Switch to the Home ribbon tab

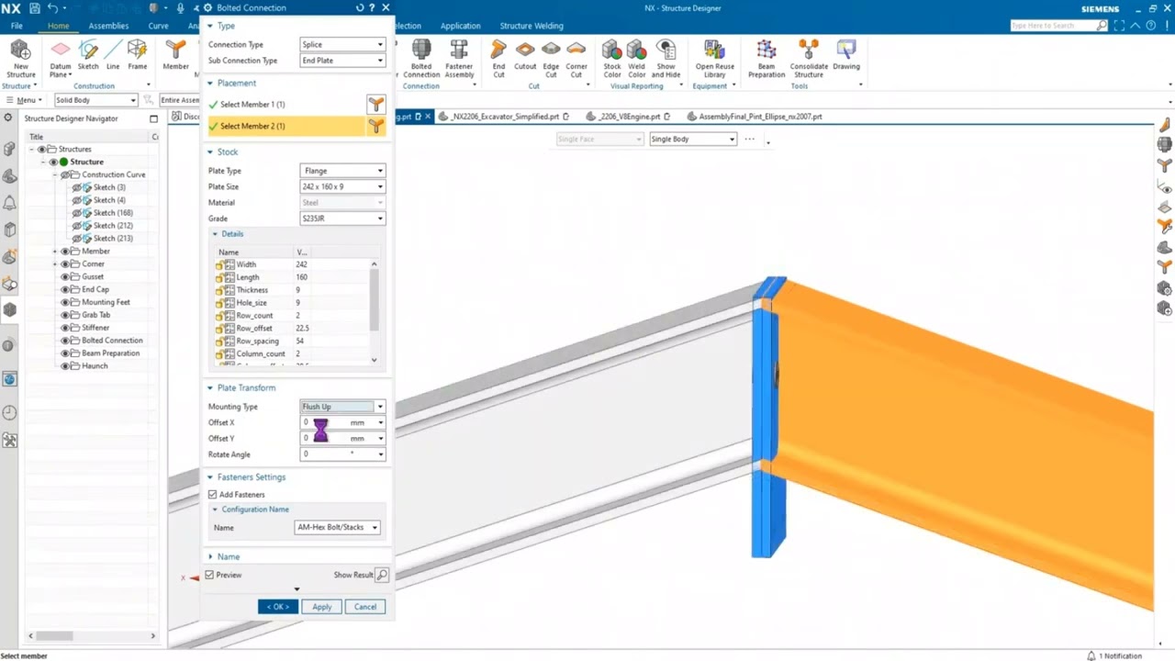pos(58,26)
